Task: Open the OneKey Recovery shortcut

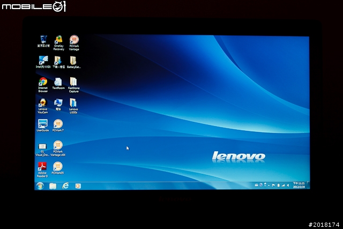Action: point(58,43)
